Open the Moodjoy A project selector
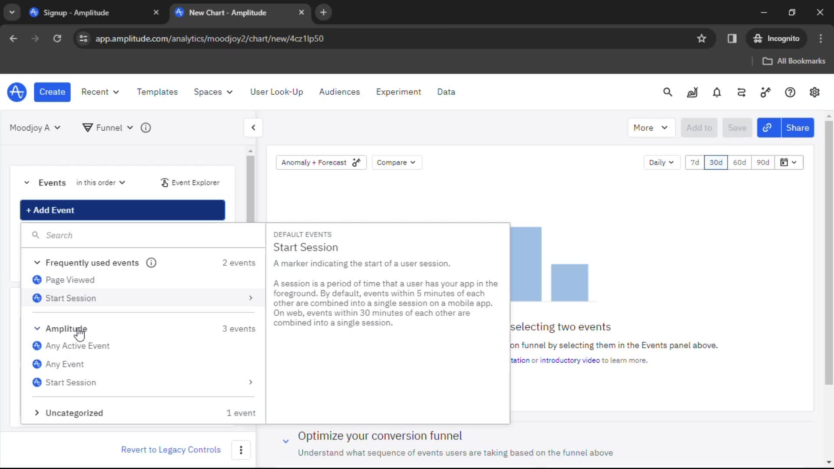Image resolution: width=834 pixels, height=469 pixels. point(35,128)
